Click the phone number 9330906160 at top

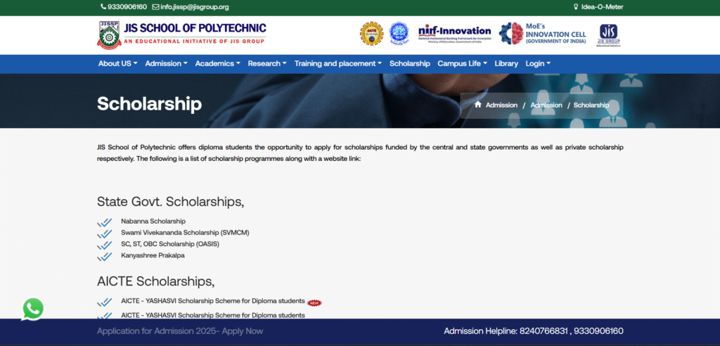[123, 7]
